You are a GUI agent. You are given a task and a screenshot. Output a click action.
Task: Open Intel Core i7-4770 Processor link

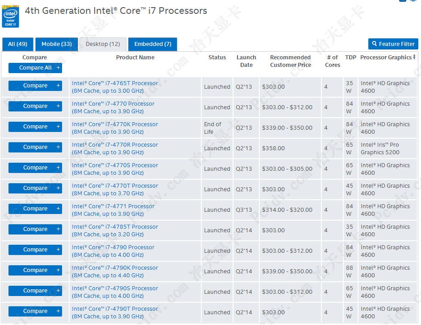pos(113,107)
